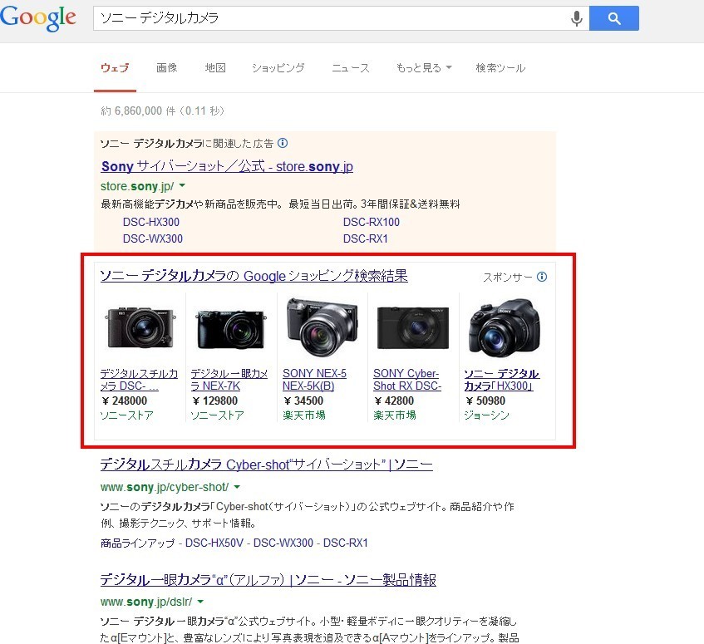Open the Sony サイバーショット／公式 ad link

[x=227, y=166]
